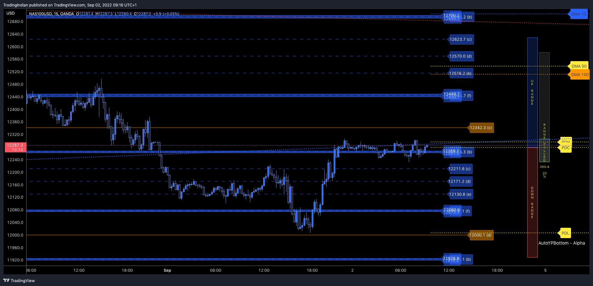Click the 12623.7 (c) level label
This screenshot has width=593, height=286.
click(x=460, y=39)
